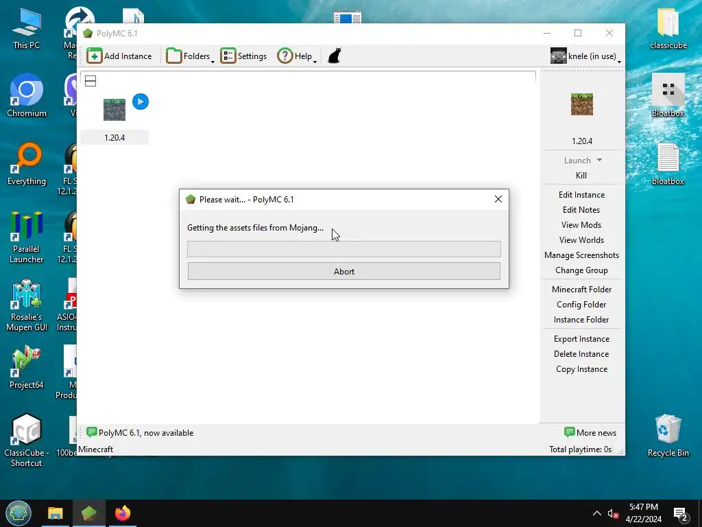Open the Minecraft Folder
Viewport: 702px width, 527px height.
pyautogui.click(x=581, y=290)
